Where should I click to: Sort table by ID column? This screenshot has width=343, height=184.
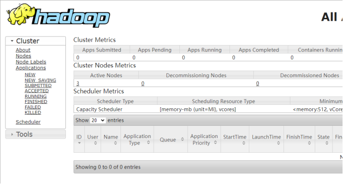[79, 139]
